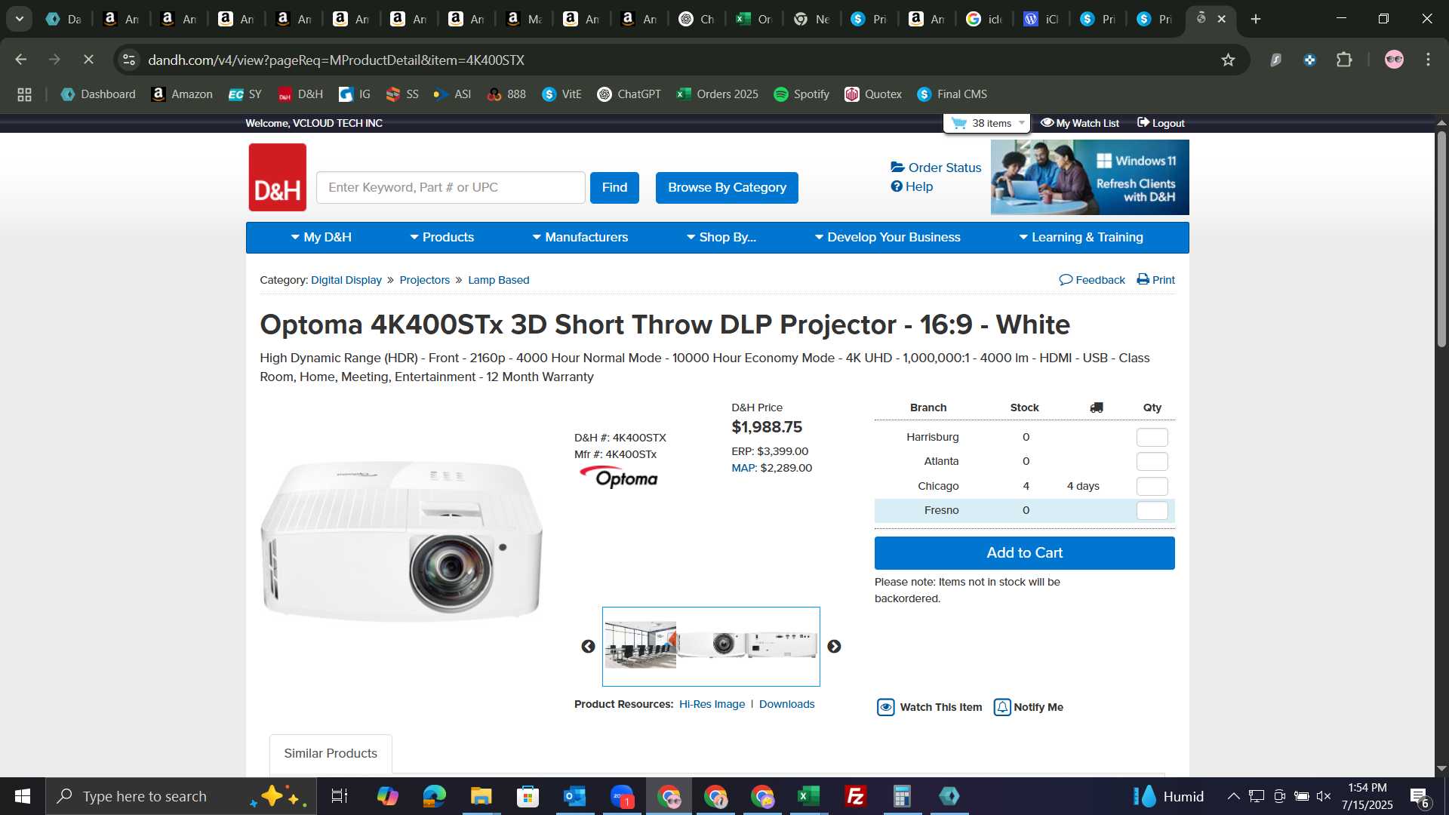Expand the Shop By... menu
The image size is (1449, 815).
[x=721, y=237]
